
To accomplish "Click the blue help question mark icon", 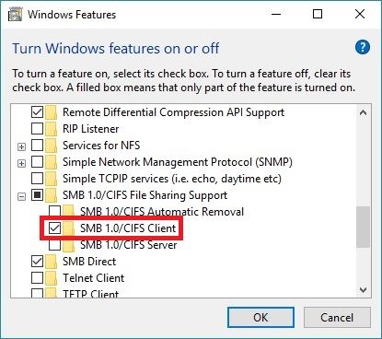I will pos(363,48).
